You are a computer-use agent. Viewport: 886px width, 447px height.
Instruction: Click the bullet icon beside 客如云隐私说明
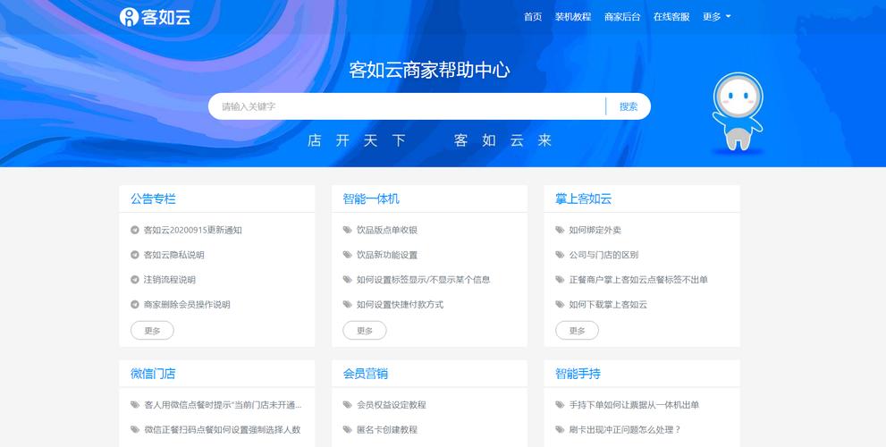point(134,255)
